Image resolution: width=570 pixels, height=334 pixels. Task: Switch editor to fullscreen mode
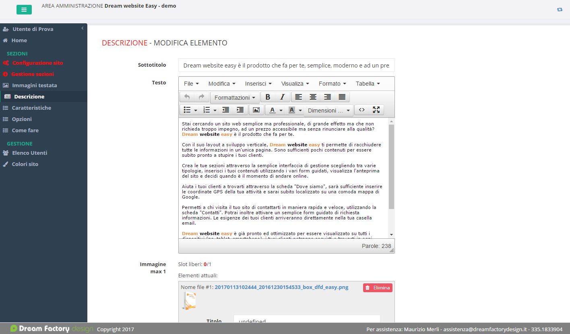[376, 110]
